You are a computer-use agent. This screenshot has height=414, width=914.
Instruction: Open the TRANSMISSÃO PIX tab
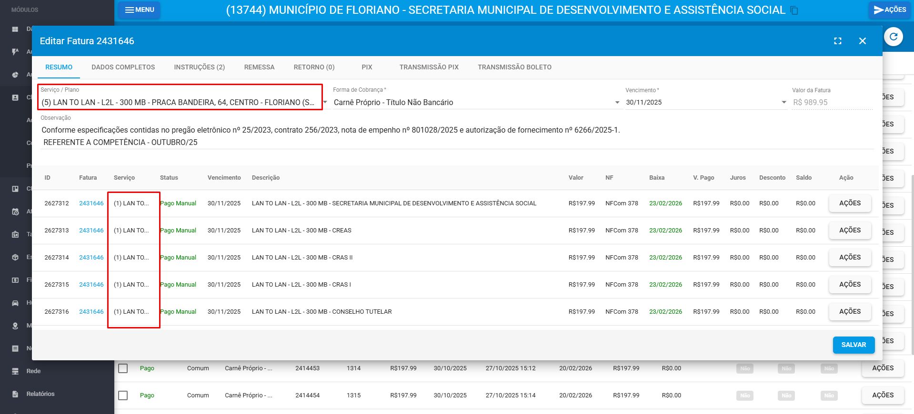(429, 67)
